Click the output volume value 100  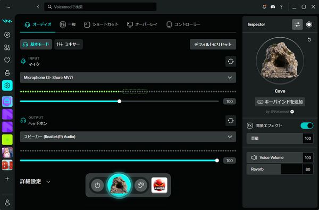click(230, 161)
